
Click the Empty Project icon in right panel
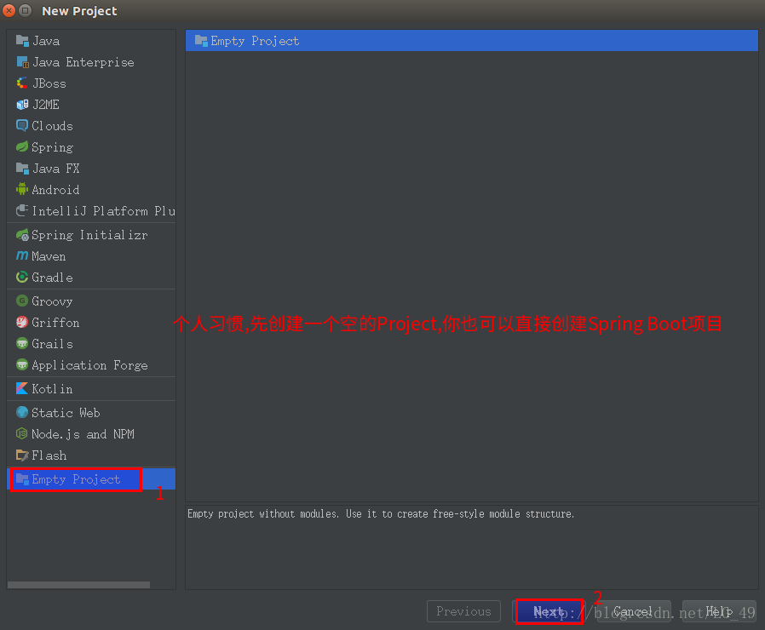pyautogui.click(x=201, y=41)
